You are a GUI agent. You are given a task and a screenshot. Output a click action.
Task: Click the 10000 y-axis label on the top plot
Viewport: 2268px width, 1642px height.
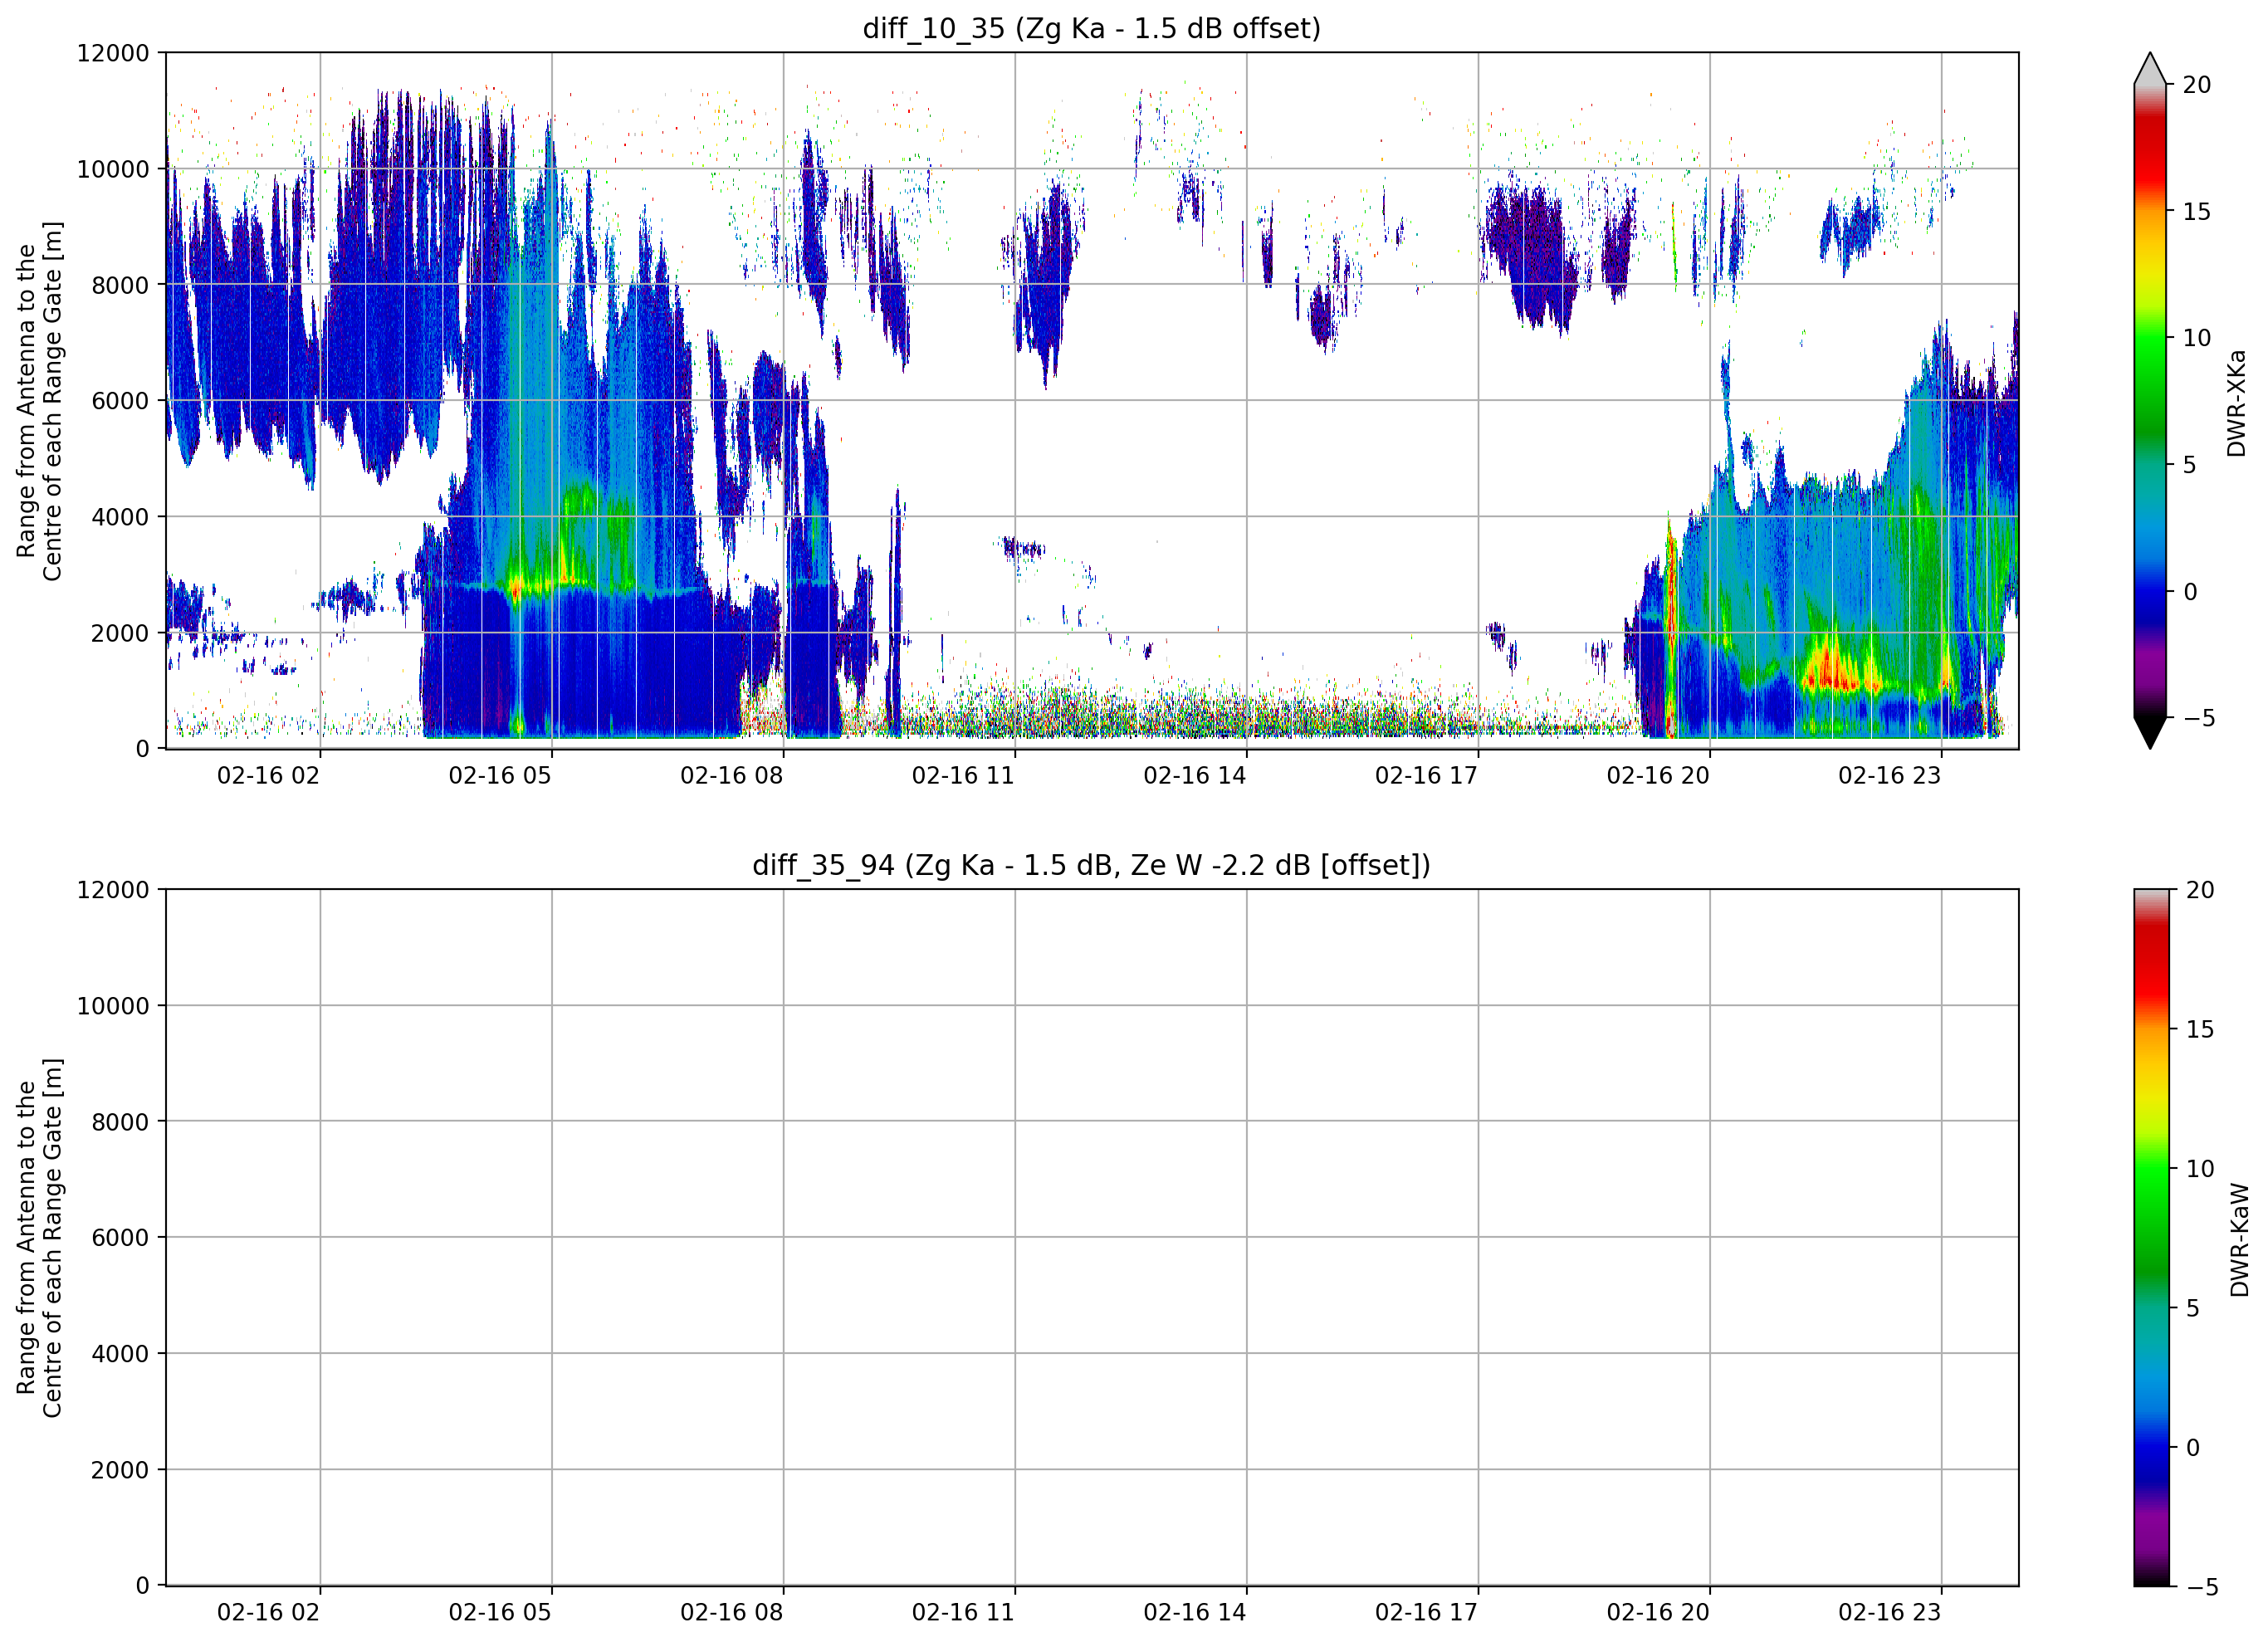pyautogui.click(x=113, y=169)
